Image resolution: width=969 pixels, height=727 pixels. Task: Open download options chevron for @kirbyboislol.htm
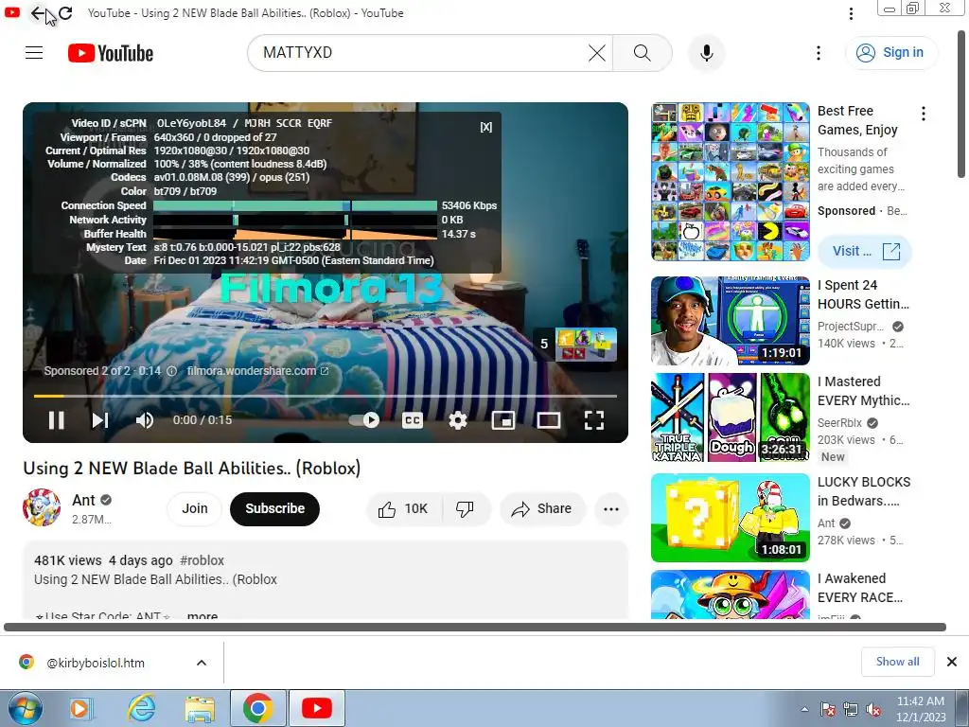click(x=202, y=663)
